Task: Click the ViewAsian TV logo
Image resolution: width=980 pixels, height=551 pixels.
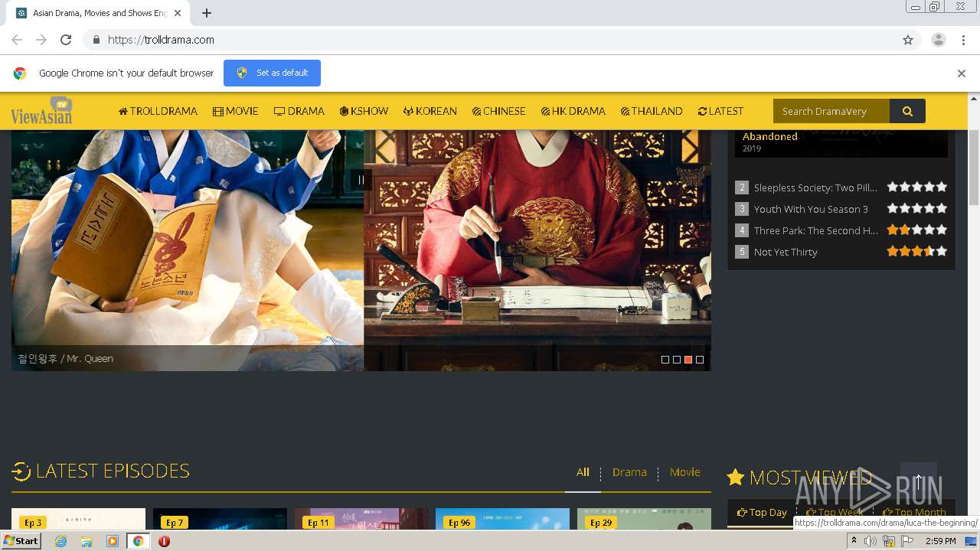Action: 42,112
